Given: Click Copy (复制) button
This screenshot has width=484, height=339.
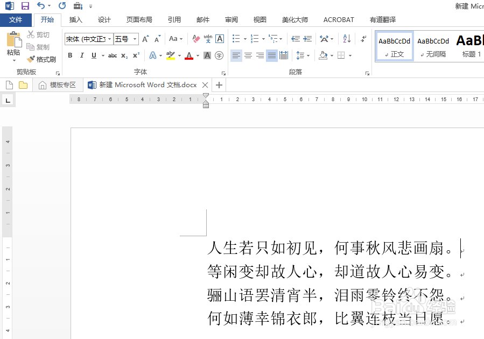Looking at the screenshot, I should tap(38, 47).
